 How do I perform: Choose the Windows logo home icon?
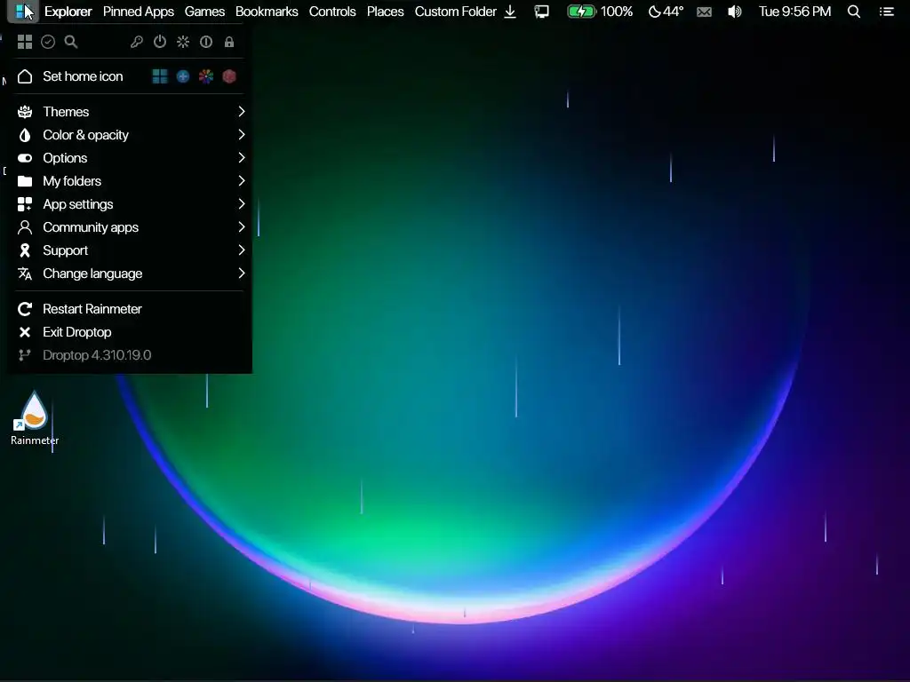[160, 76]
